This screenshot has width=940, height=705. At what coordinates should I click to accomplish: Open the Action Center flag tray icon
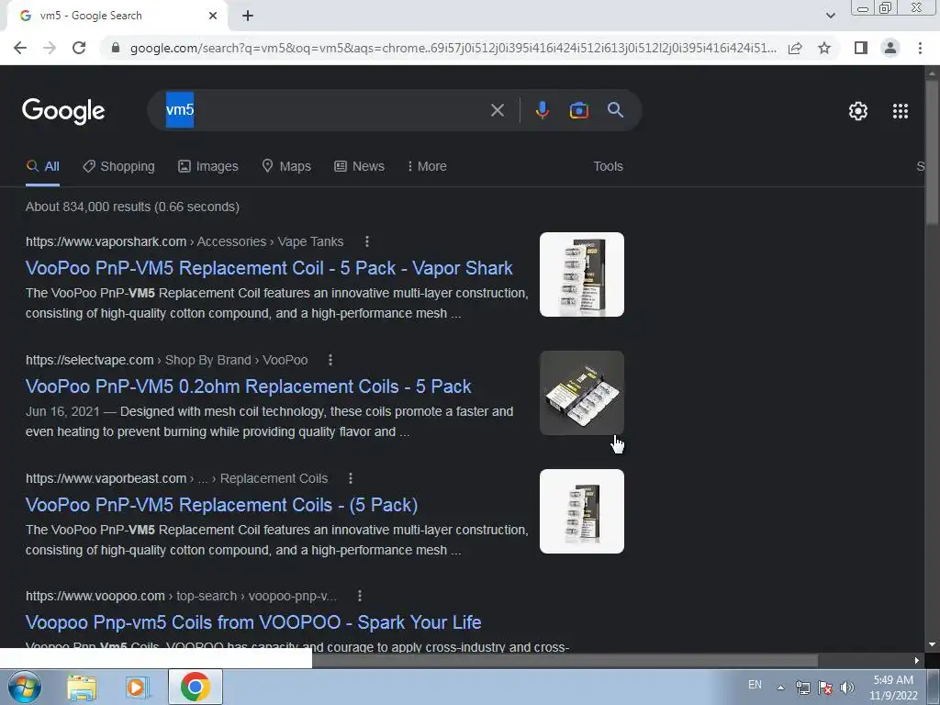coord(825,688)
